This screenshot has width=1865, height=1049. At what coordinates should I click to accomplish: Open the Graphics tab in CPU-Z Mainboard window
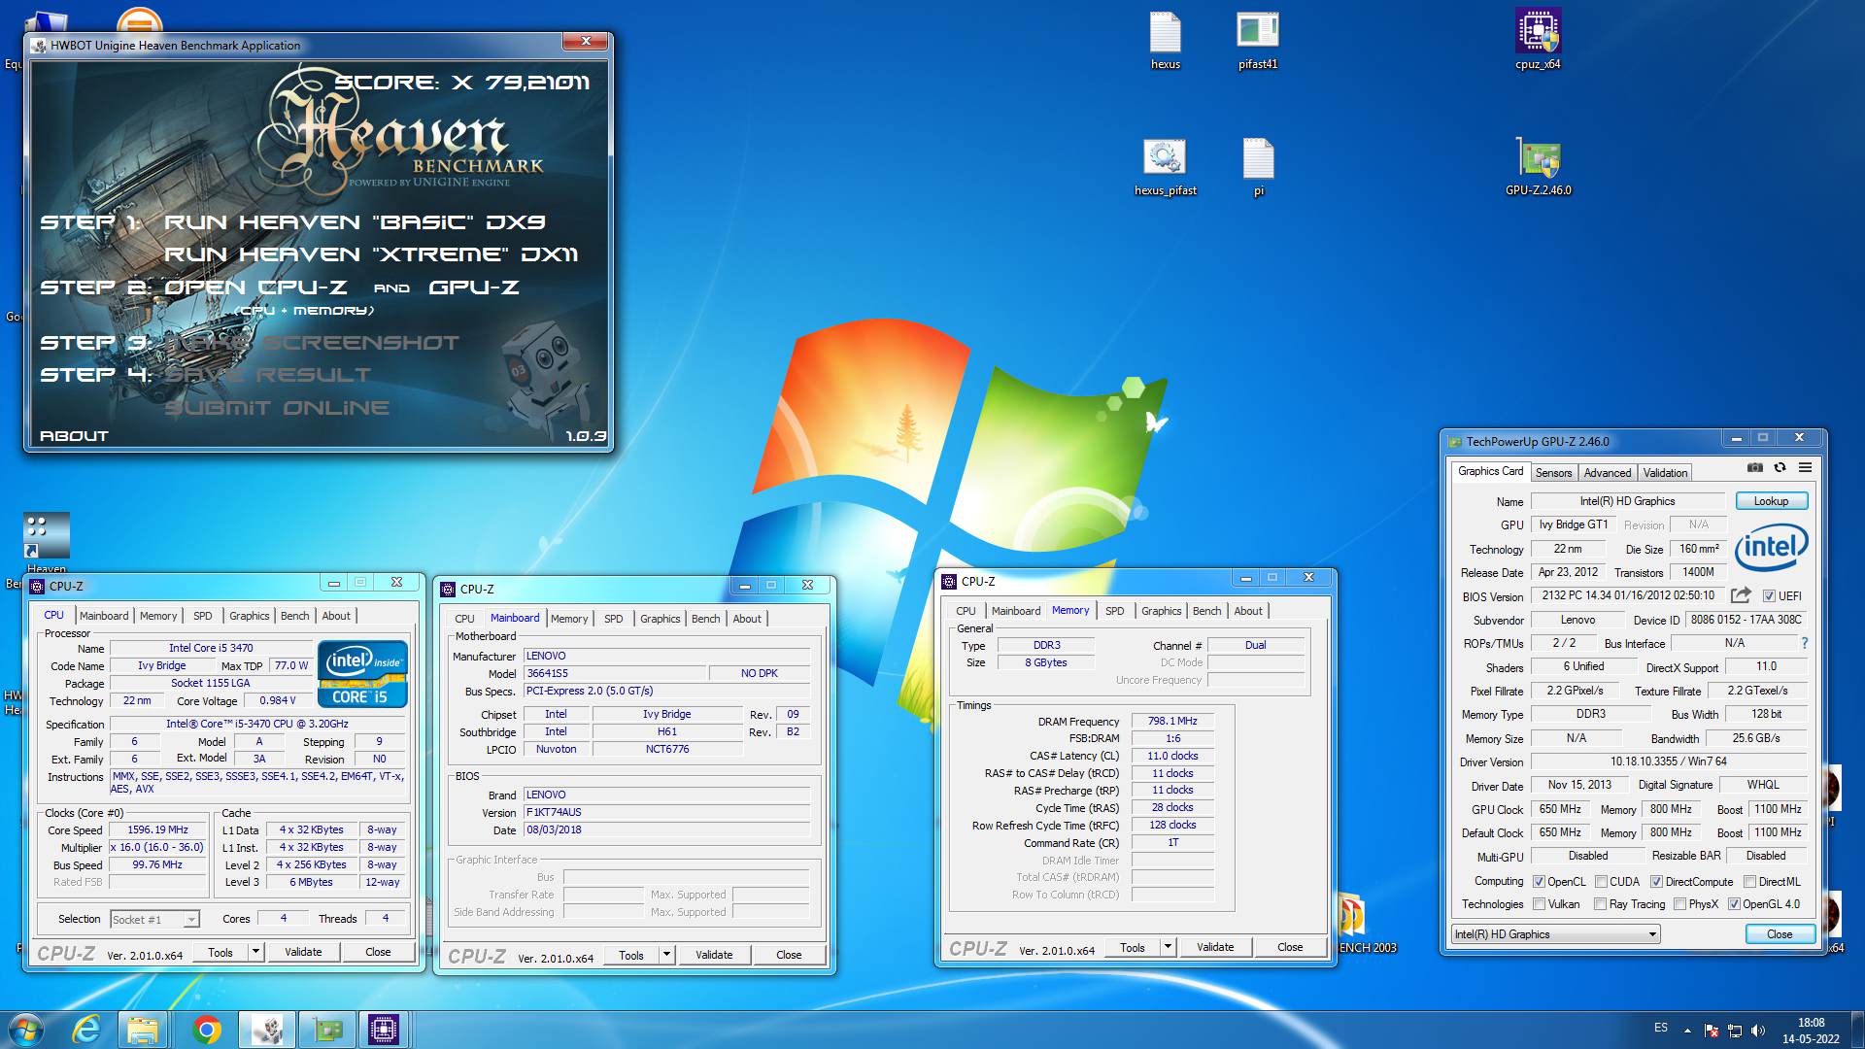[x=660, y=619]
